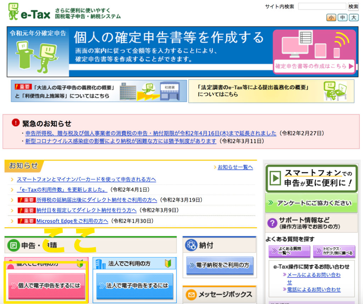Viewport: 363px width, 304px height.
Task: Open サポート情報など section
Action: click(x=312, y=223)
